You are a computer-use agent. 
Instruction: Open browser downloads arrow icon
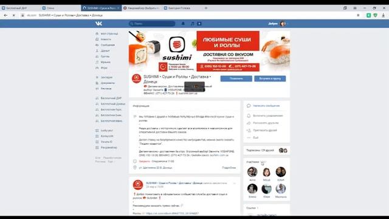pos(384,15)
